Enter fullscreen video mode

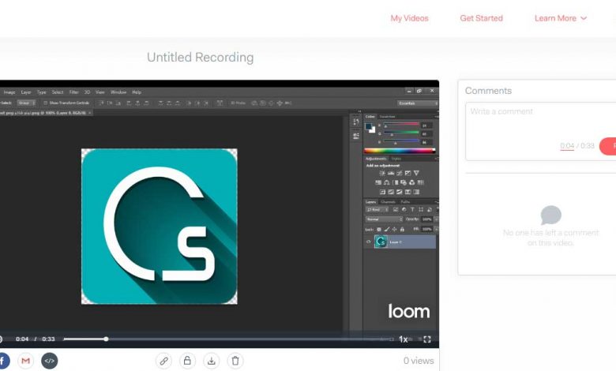pos(427,339)
